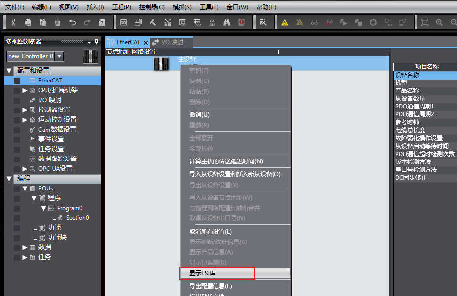457x296 pixels.
Task: Pin the multi-view browser panel
Action: point(96,42)
